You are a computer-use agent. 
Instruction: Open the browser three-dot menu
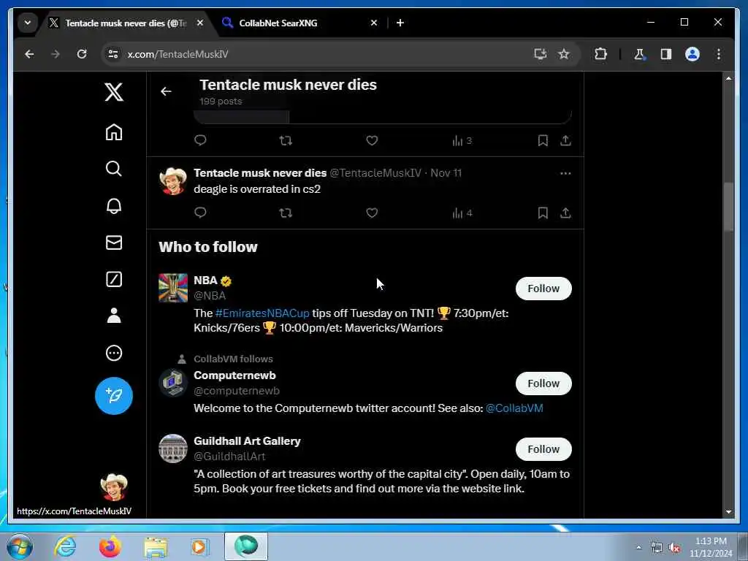pyautogui.click(x=719, y=54)
